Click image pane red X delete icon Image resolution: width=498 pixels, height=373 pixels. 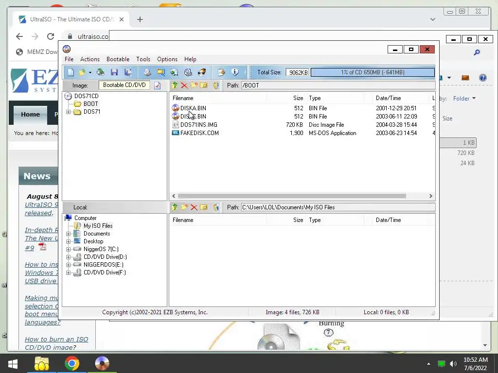point(184,85)
